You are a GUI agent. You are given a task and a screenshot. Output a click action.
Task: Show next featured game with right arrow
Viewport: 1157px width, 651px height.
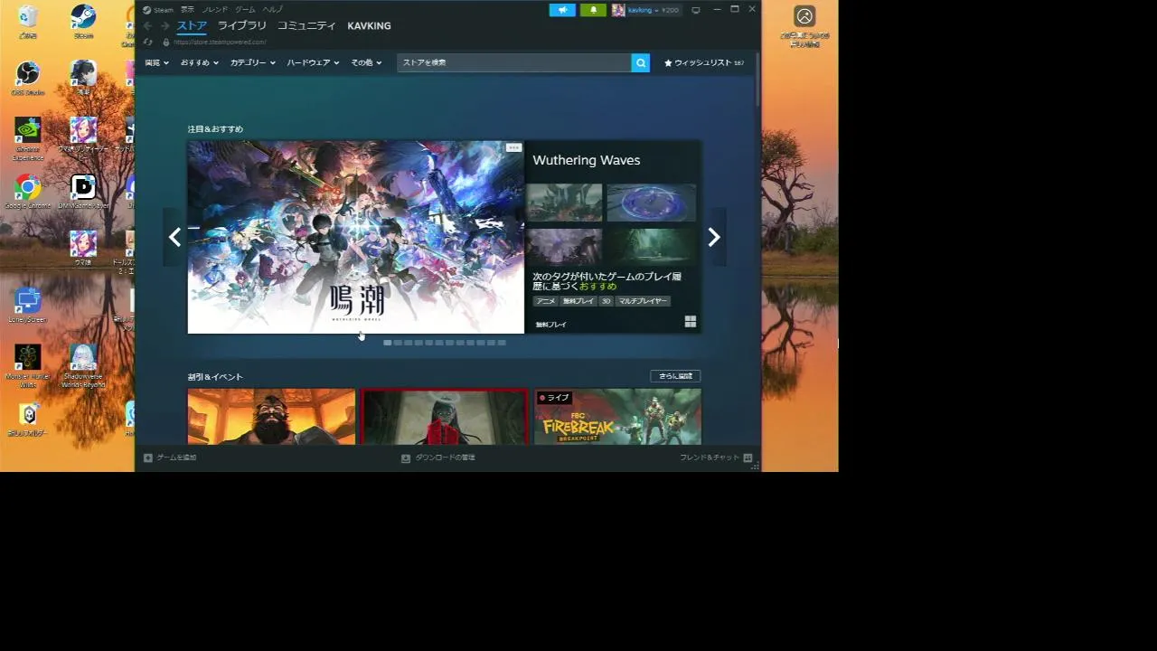pos(714,237)
